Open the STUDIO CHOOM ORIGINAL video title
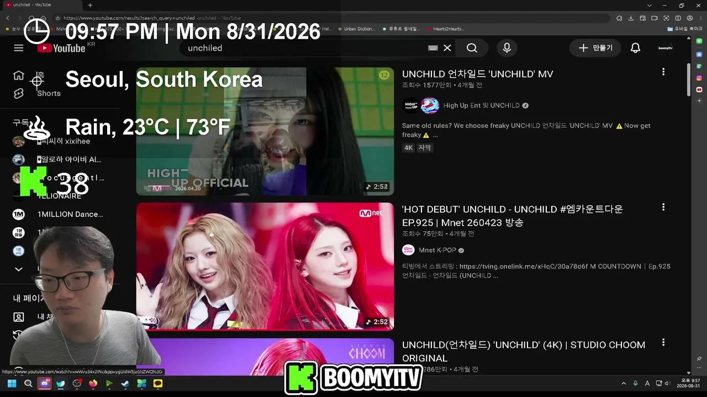The width and height of the screenshot is (707, 397). (x=524, y=351)
